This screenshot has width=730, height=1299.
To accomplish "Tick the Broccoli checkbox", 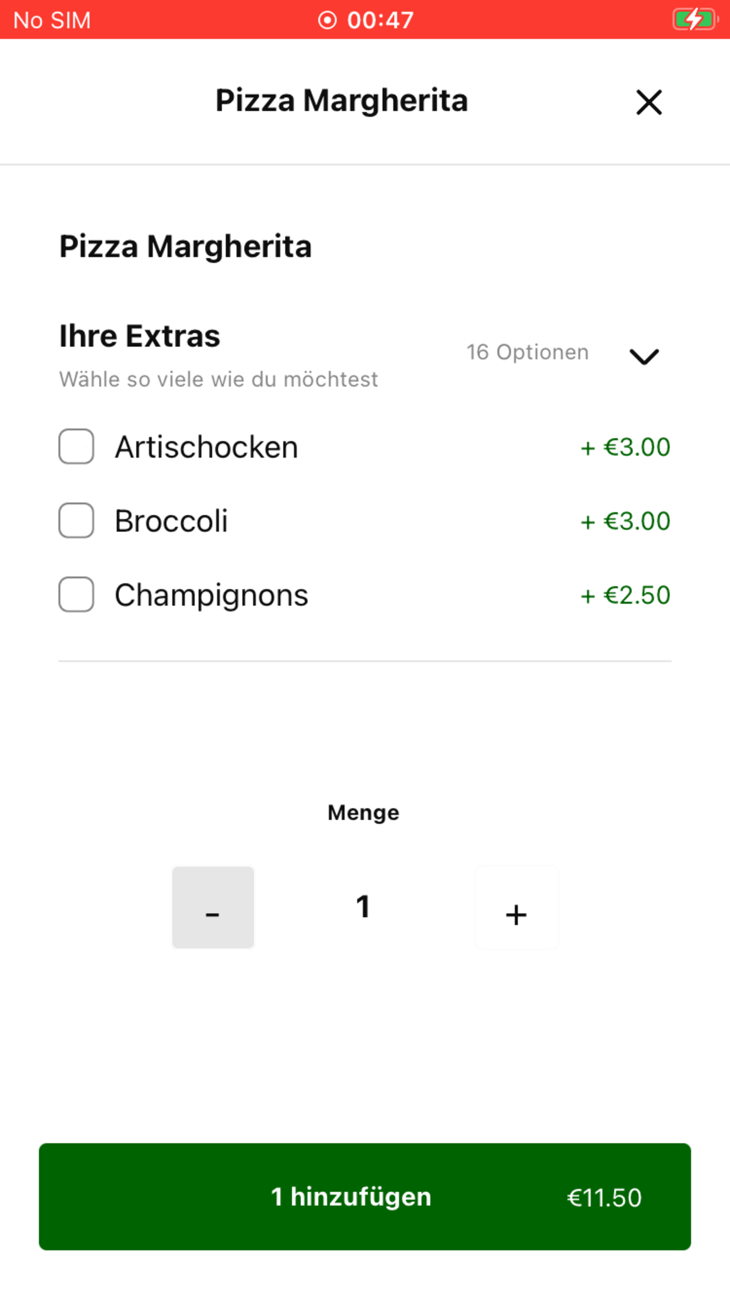I will 76,521.
